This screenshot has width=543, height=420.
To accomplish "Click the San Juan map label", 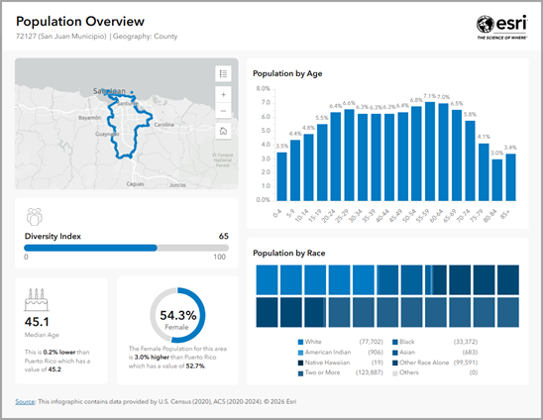I will coord(109,91).
